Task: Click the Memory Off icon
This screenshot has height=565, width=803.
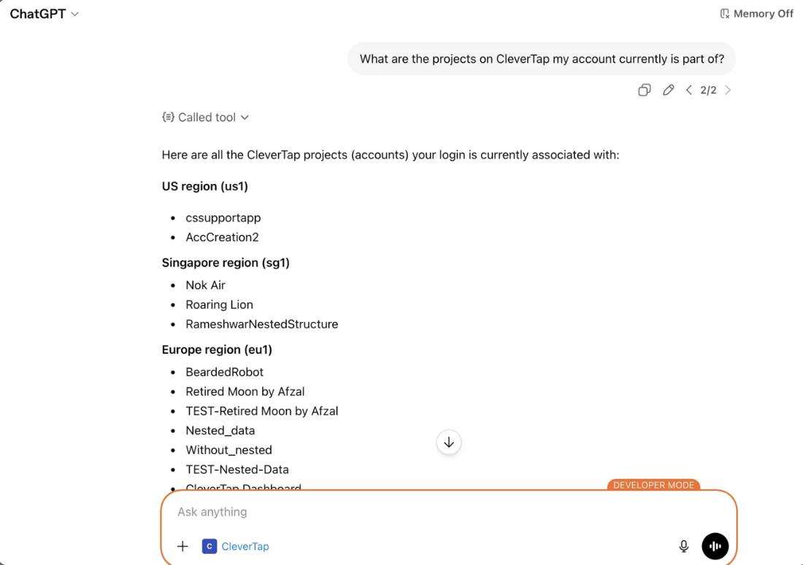Action: point(725,14)
